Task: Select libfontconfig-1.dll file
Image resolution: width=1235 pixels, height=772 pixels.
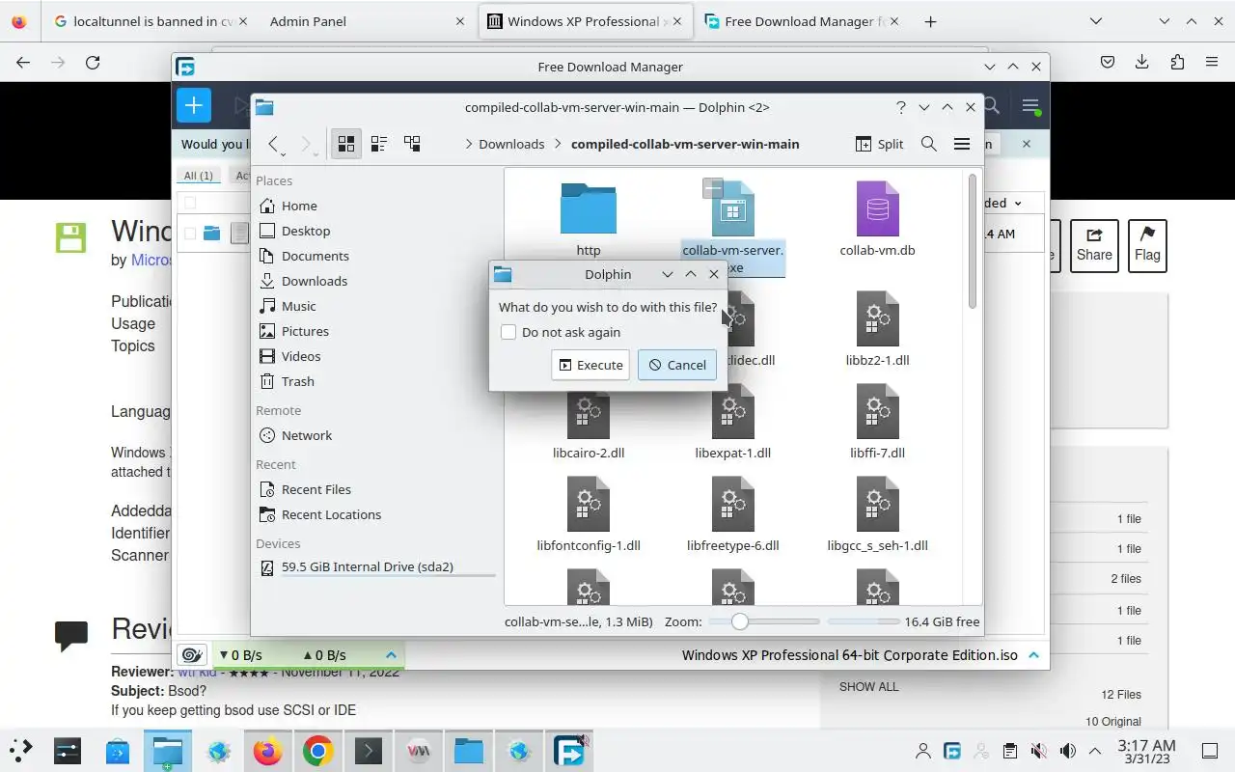Action: tap(589, 514)
